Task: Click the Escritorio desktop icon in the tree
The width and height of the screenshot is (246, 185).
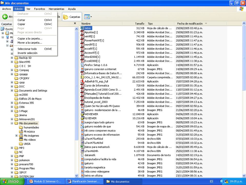Action: point(3,29)
